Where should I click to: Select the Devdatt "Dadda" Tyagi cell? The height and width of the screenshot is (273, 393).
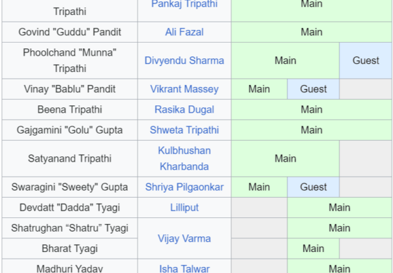tap(69, 208)
